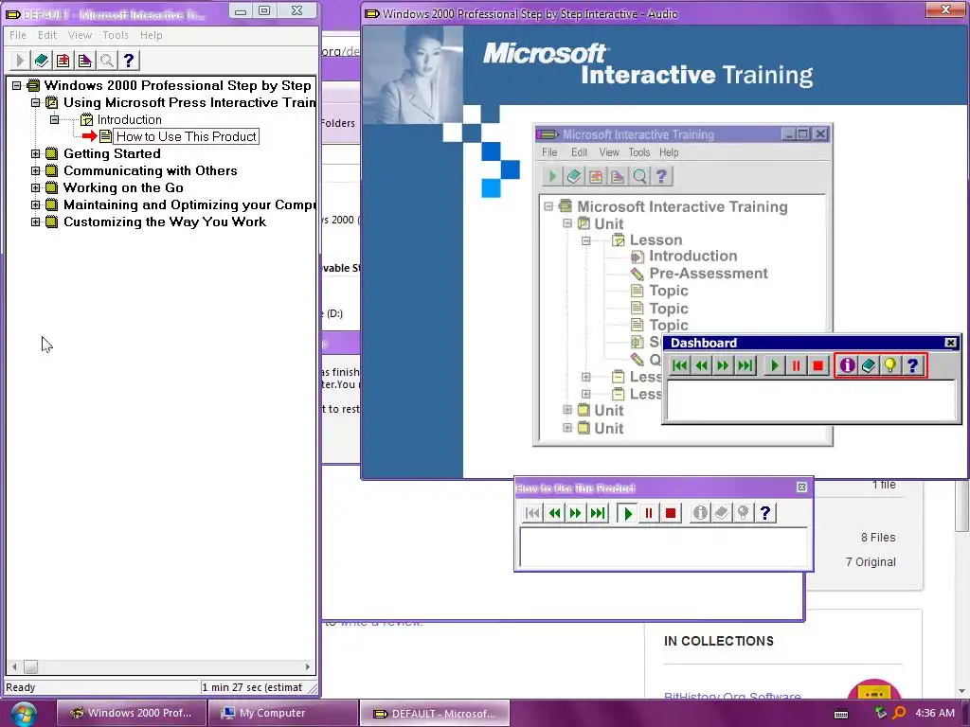This screenshot has height=727, width=970.
Task: Collapse the Windows 2000 Professional root node
Action: (17, 85)
